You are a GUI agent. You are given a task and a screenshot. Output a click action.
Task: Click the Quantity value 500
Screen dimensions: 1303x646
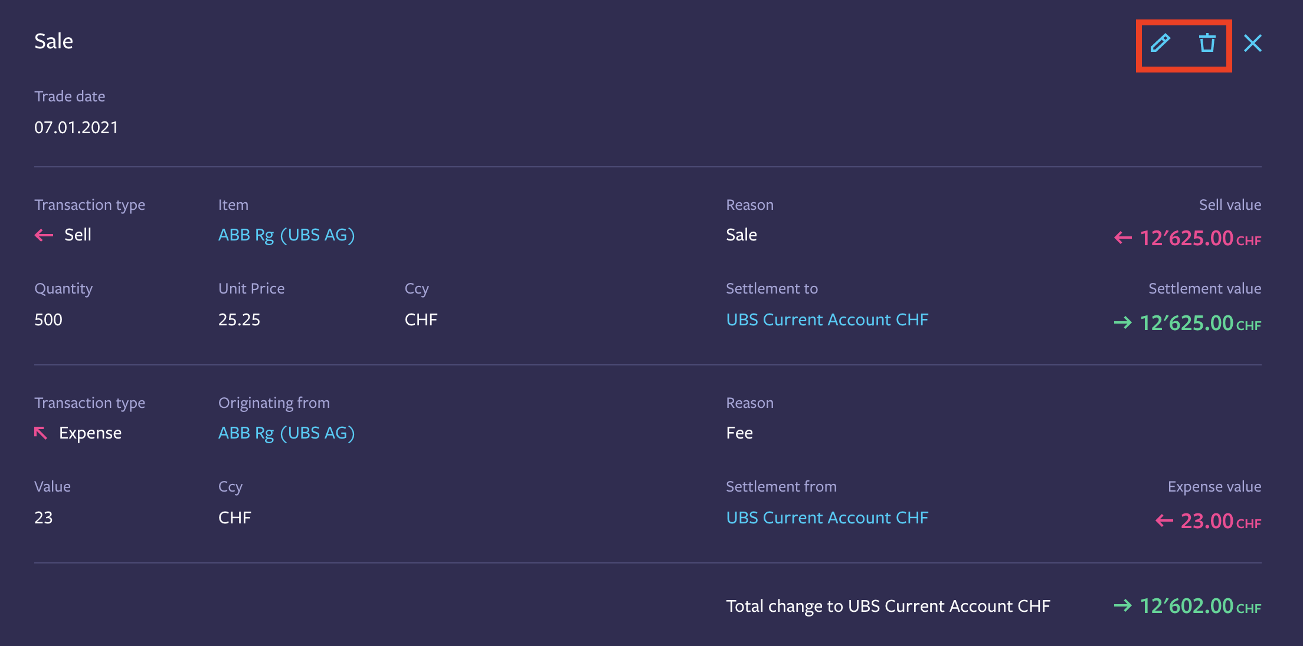pyautogui.click(x=48, y=319)
